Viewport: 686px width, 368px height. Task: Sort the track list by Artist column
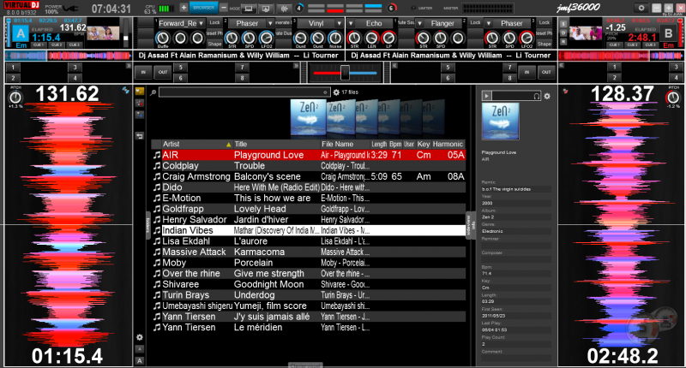pos(171,144)
